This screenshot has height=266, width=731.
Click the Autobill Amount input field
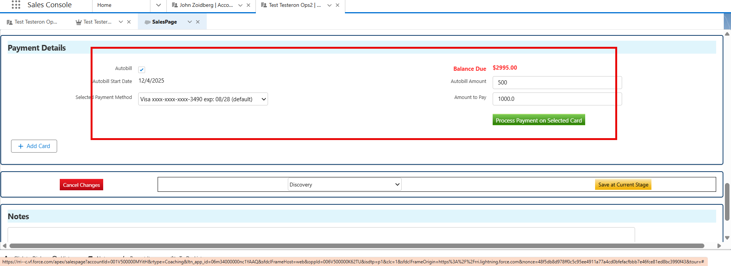pos(557,83)
